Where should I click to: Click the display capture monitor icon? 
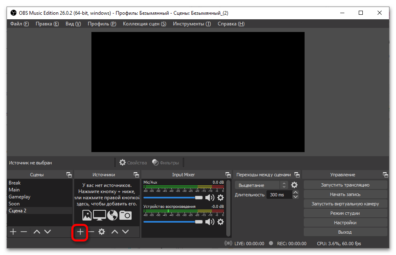pos(100,215)
